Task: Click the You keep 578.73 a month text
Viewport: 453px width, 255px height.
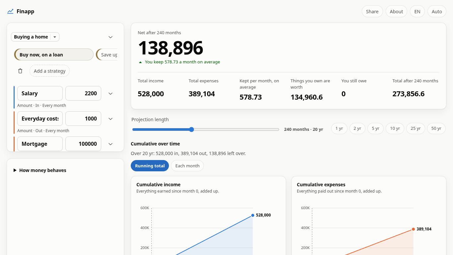Action: (x=182, y=62)
